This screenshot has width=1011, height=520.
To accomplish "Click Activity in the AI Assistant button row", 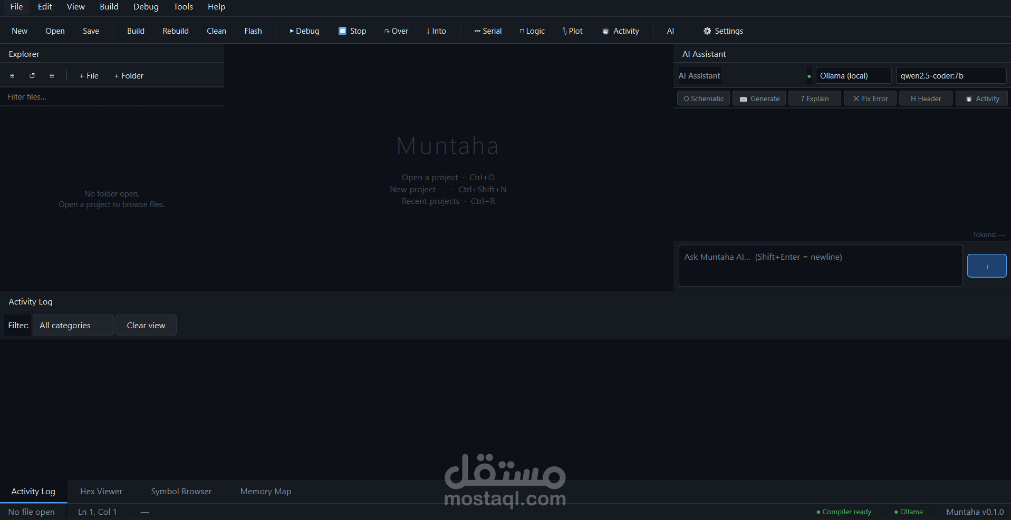I will click(x=982, y=99).
